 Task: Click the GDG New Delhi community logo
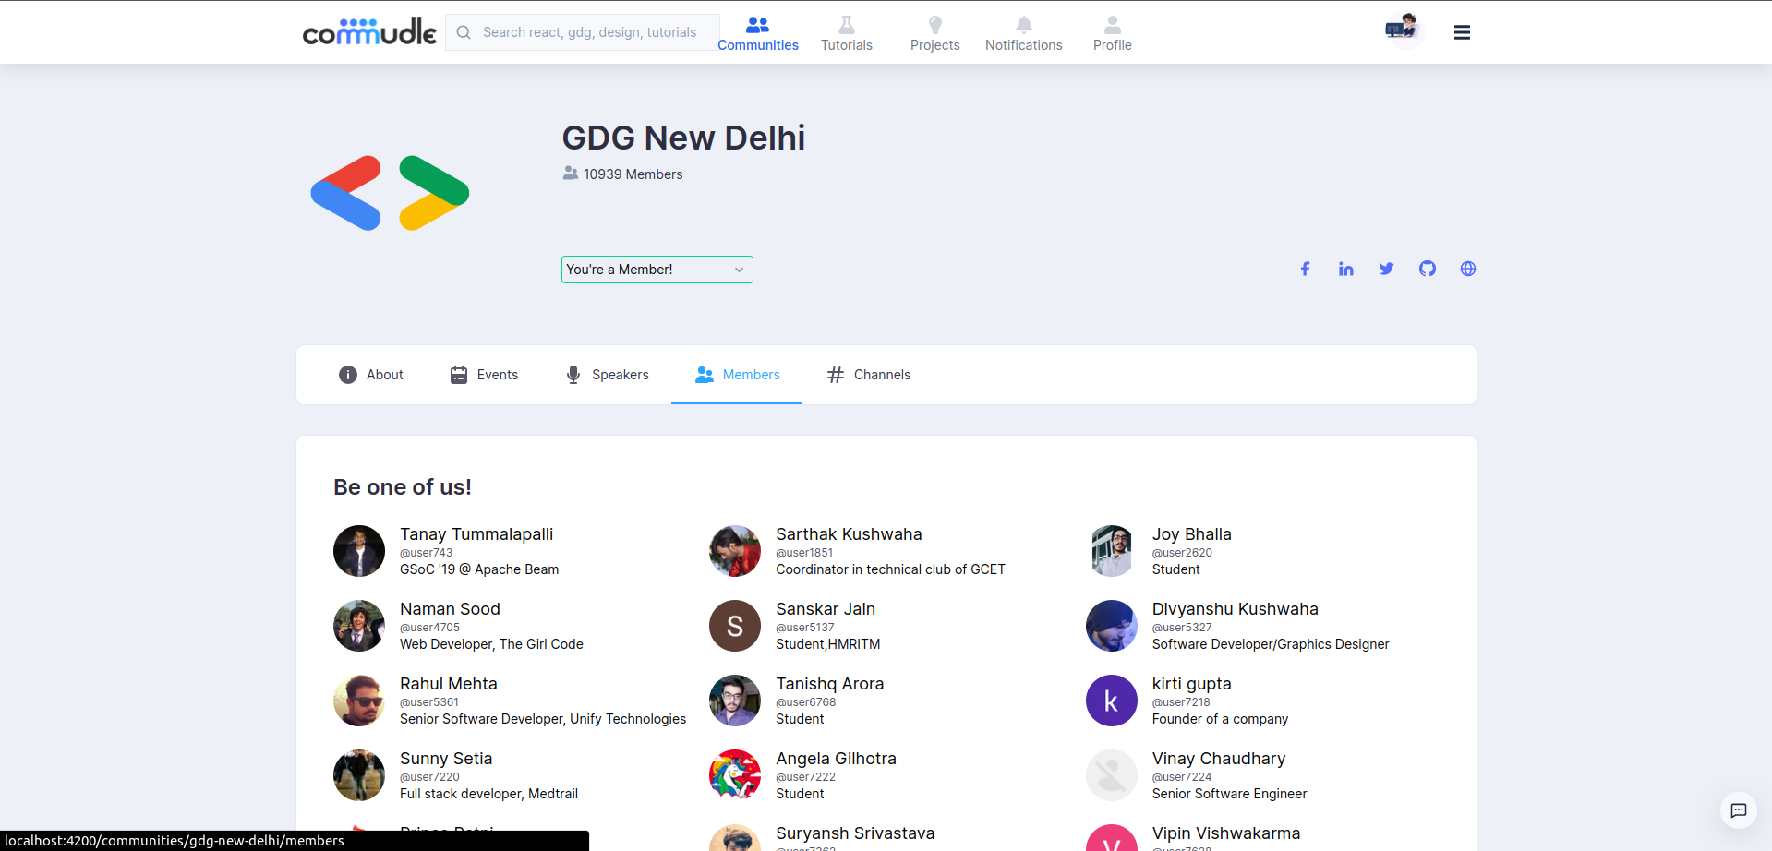(390, 193)
